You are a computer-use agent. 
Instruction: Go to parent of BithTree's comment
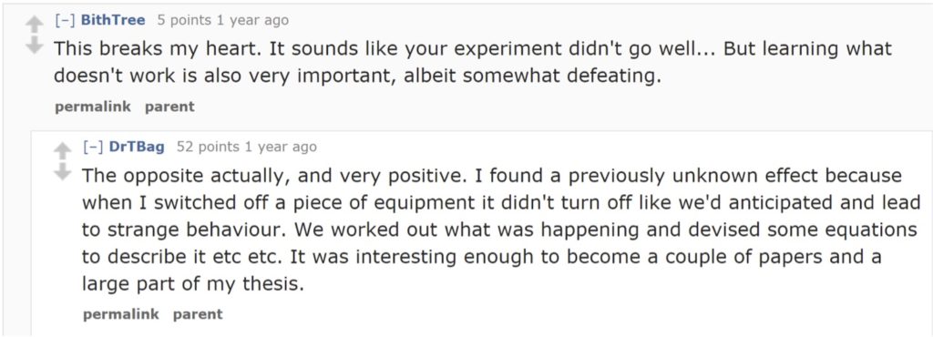click(x=169, y=107)
